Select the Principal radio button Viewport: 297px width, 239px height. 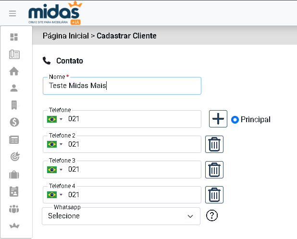[235, 119]
